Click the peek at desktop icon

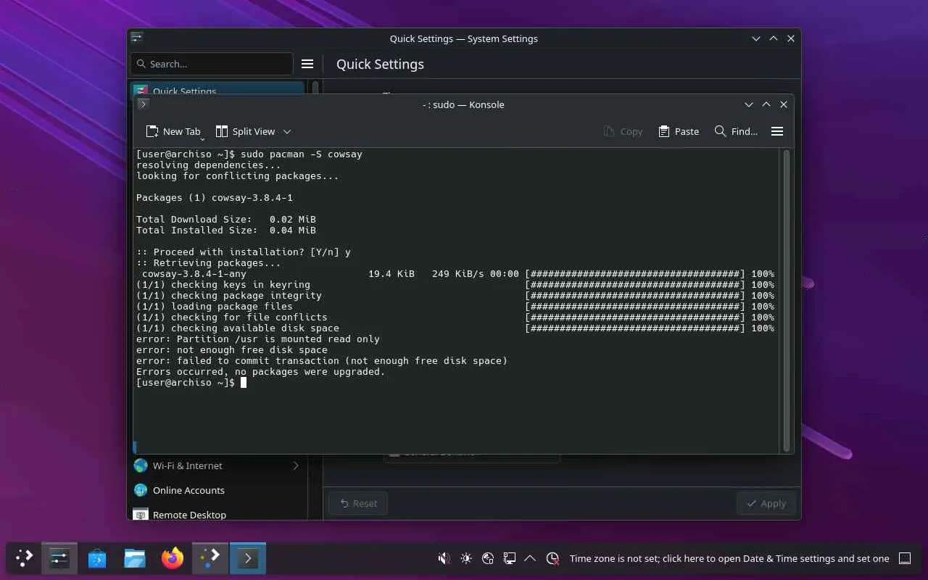click(x=905, y=558)
